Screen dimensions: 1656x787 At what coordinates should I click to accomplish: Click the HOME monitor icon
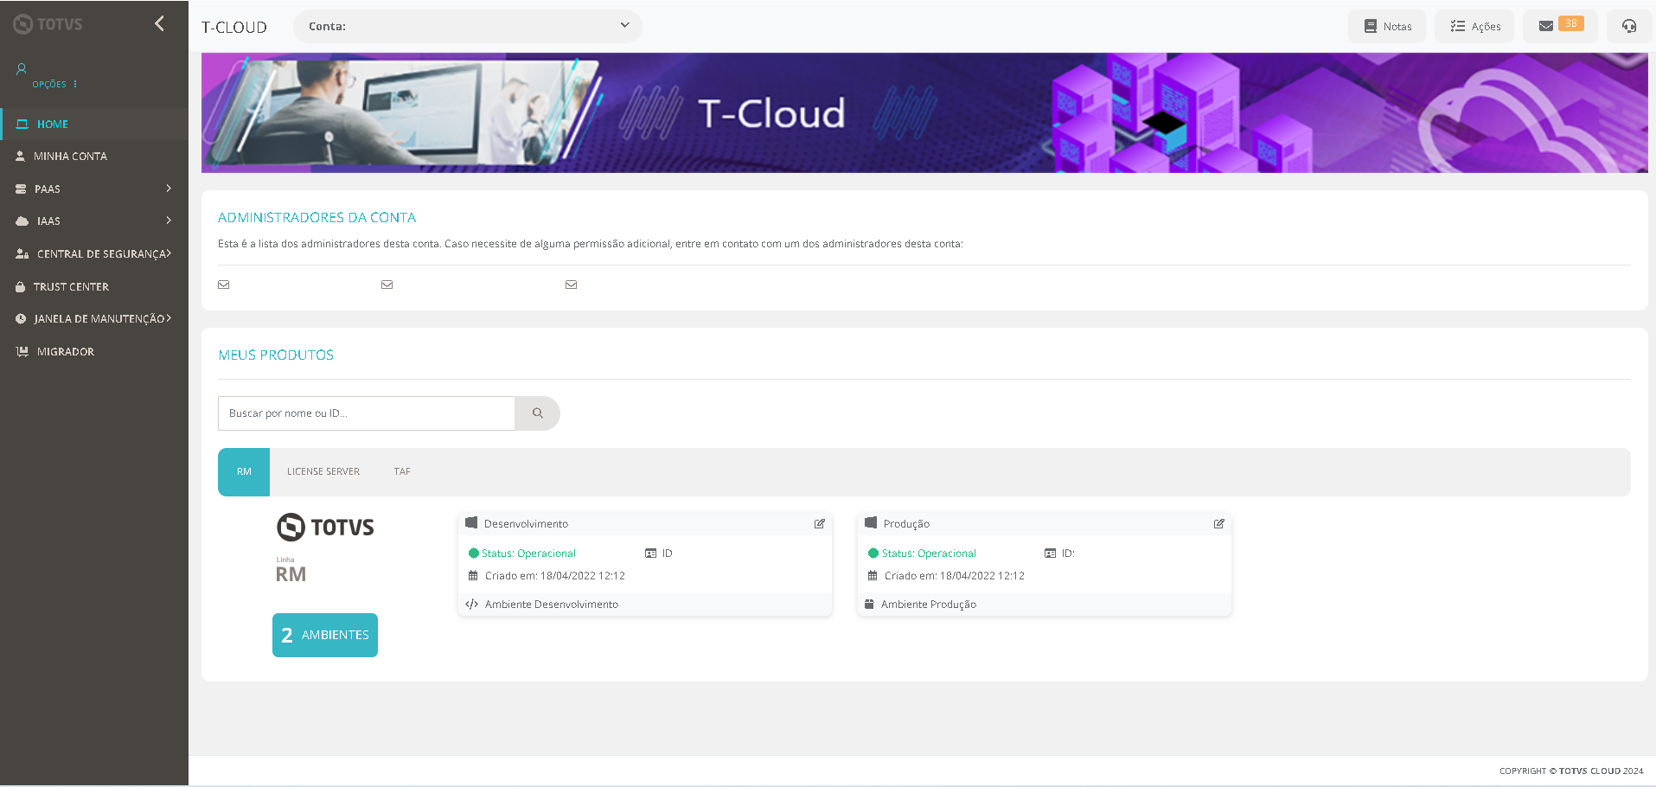coord(22,124)
